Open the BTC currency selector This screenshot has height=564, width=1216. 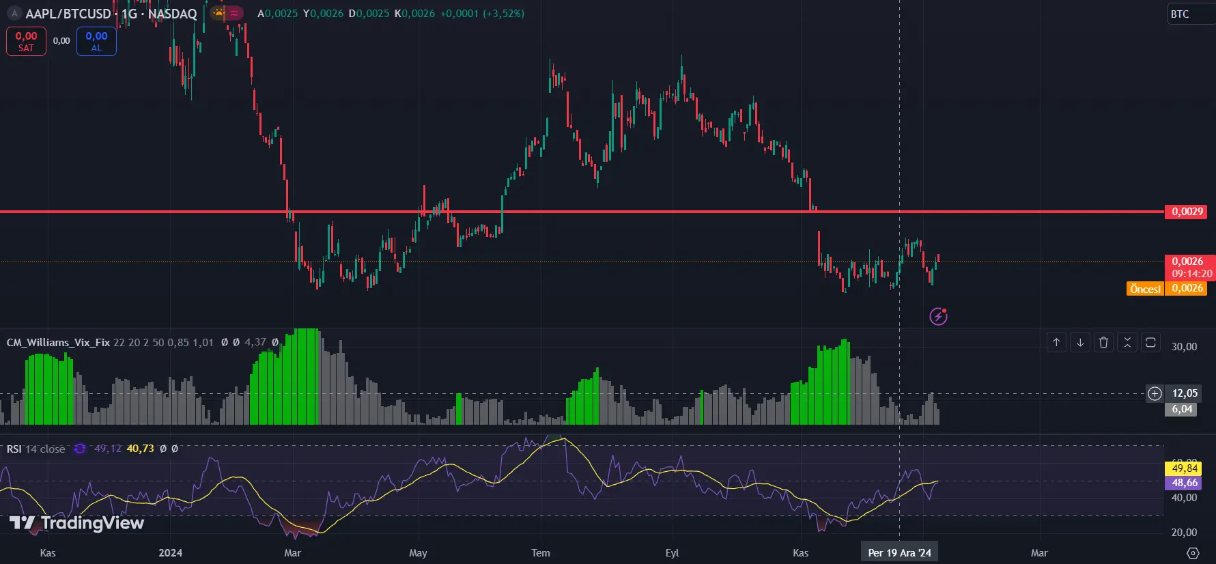(1191, 14)
